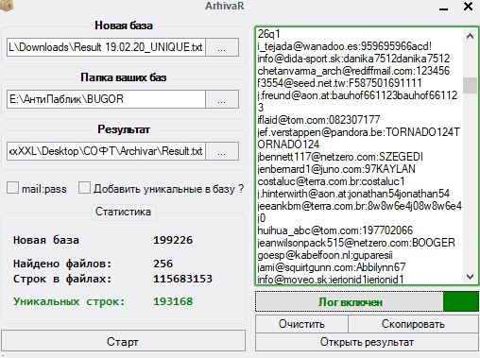The width and height of the screenshot is (480, 358).
Task: Enable the mail:pass checkbox
Action: coord(12,188)
